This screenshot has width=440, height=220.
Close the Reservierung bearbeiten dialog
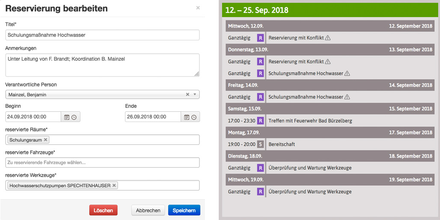(x=198, y=8)
